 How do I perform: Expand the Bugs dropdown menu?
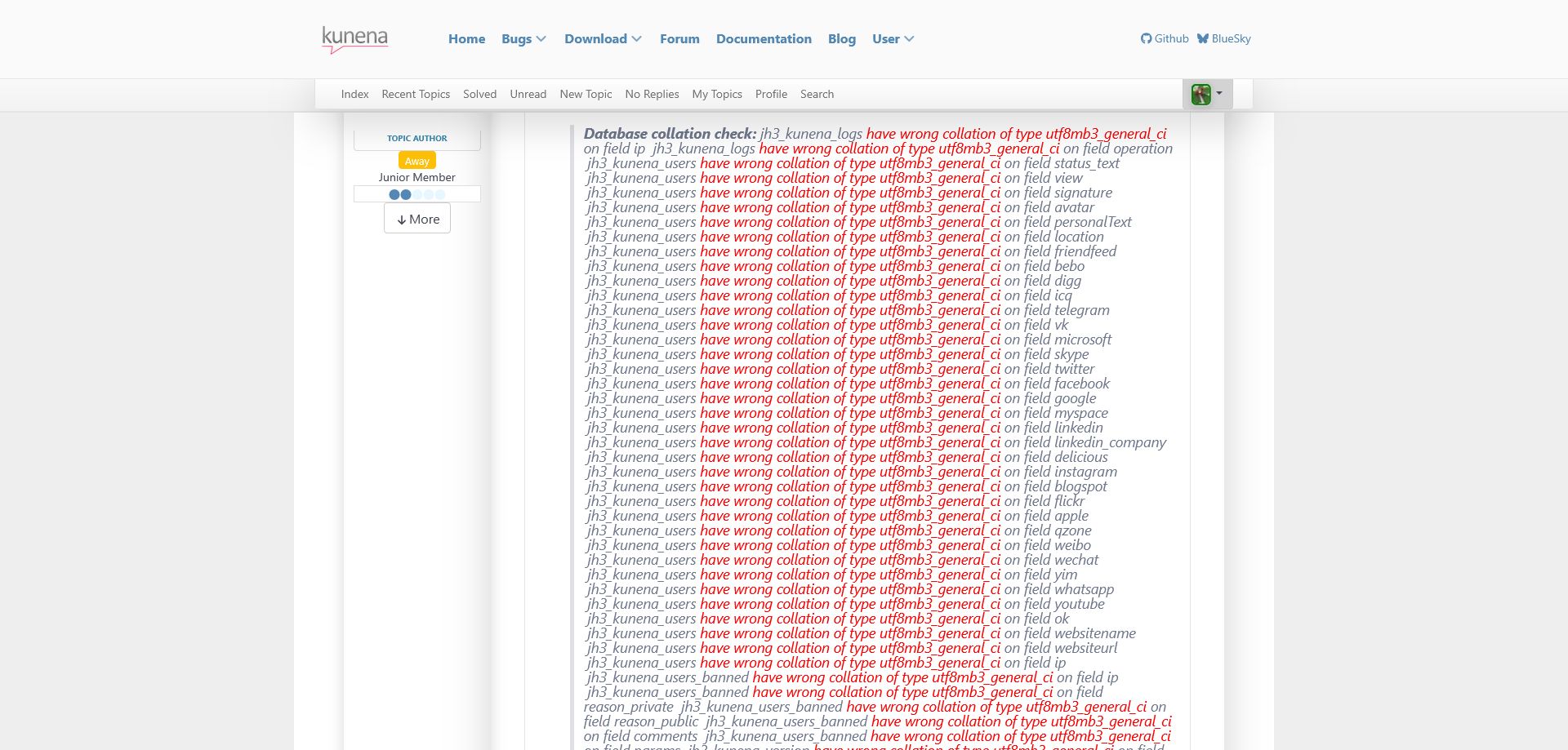[523, 39]
